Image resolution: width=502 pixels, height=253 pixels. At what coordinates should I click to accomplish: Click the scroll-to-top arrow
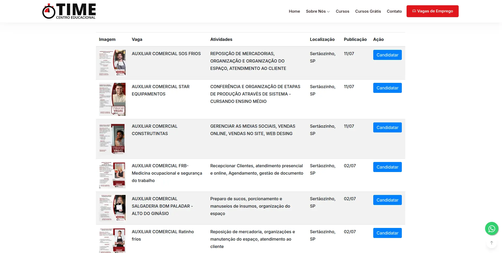pos(491,243)
